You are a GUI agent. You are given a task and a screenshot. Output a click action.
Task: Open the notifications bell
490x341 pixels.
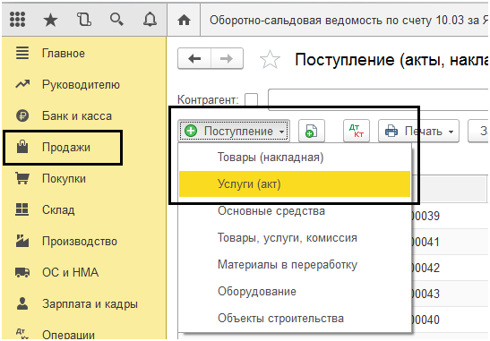click(x=150, y=20)
